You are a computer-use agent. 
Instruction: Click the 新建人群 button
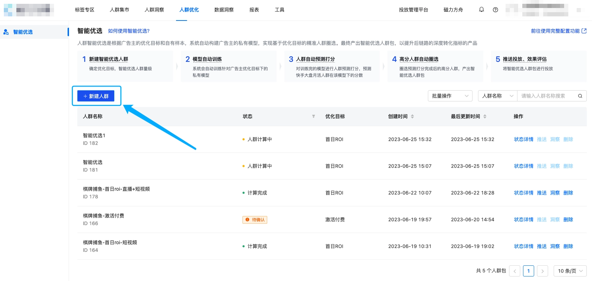click(x=96, y=96)
